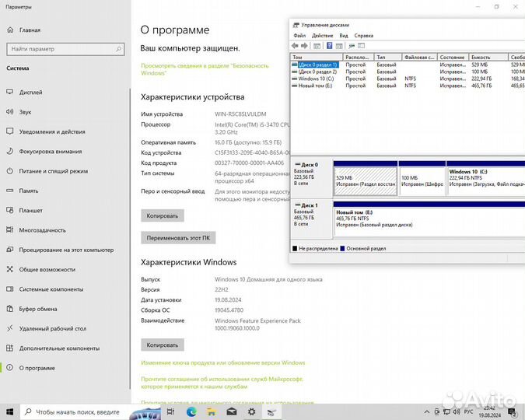Viewport: 525px width, 420px height.
Task: Click the network icon in the system tray
Action: [446, 411]
